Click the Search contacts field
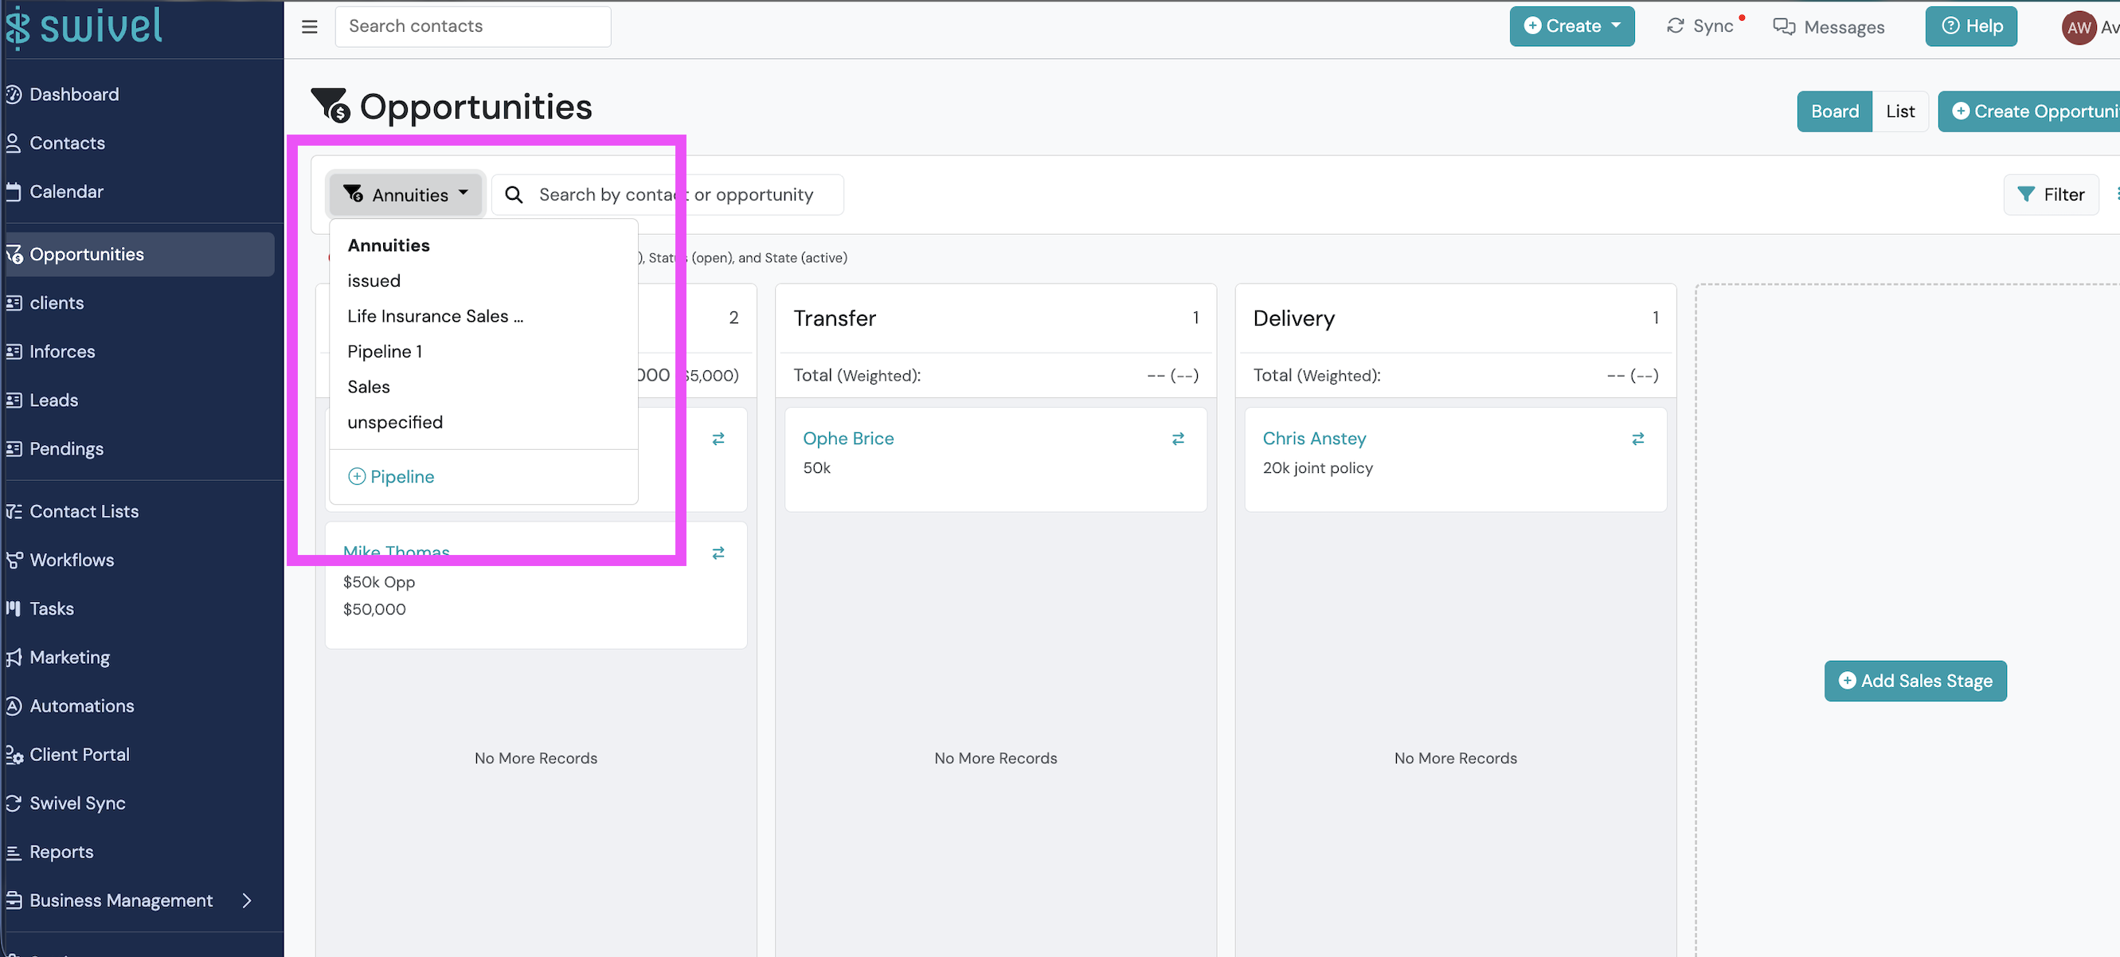This screenshot has height=957, width=2120. (472, 26)
